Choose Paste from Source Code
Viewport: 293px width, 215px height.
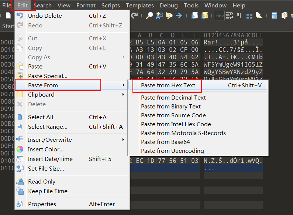[x=198, y=115]
